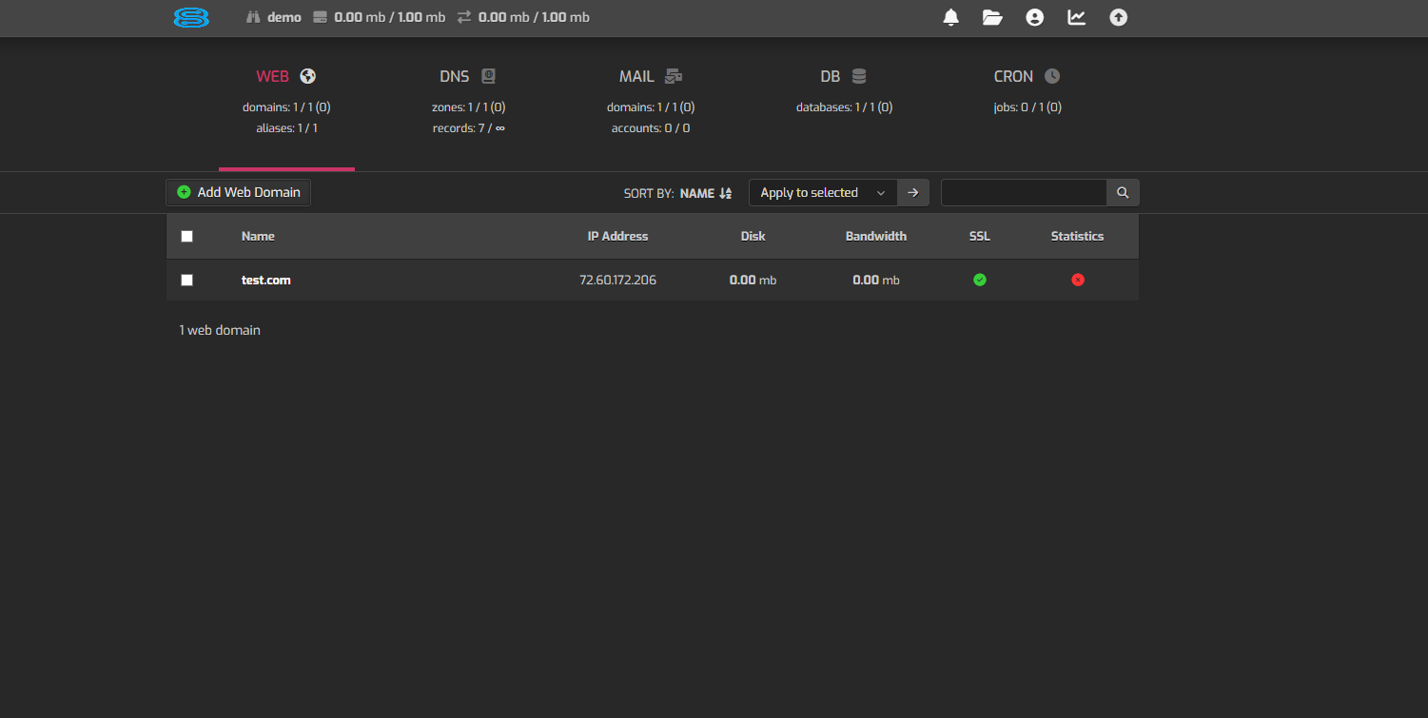Open the Sort by NAME menu
The width and height of the screenshot is (1428, 718).
(x=705, y=193)
